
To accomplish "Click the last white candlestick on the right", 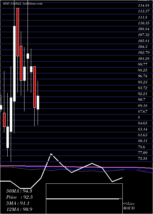I will coord(38,102).
